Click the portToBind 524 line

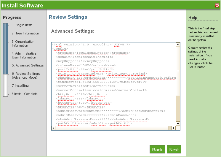(84, 69)
